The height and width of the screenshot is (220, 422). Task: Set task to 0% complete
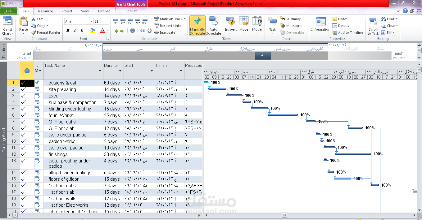tap(116, 21)
